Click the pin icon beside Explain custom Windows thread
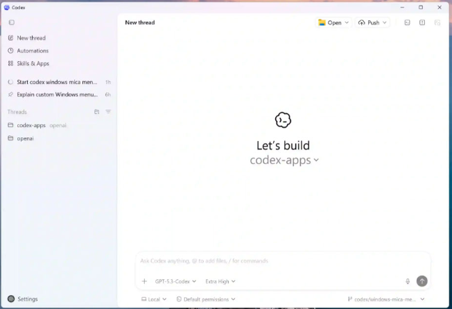452x309 pixels. (x=10, y=94)
